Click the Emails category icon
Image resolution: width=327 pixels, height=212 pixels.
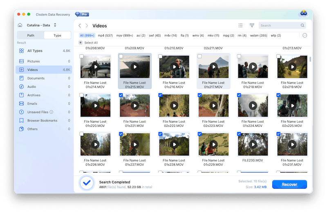(21, 104)
